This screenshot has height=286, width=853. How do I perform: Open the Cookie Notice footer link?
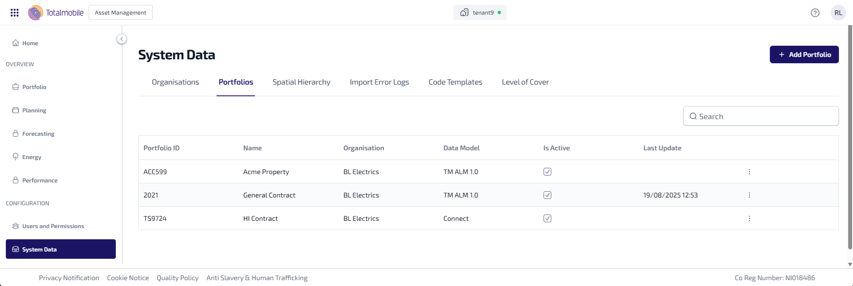pyautogui.click(x=127, y=278)
